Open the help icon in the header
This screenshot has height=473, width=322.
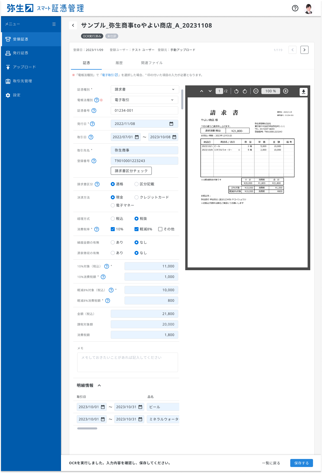click(295, 8)
